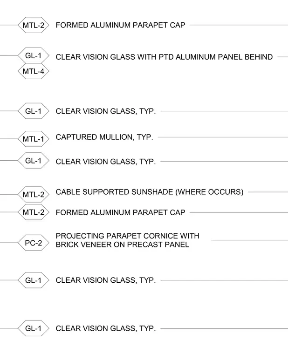This screenshot has width=288, height=354.
Task: Click leader line right of 'CAPTURED MULLION, TYP.'
Action: 223,137
